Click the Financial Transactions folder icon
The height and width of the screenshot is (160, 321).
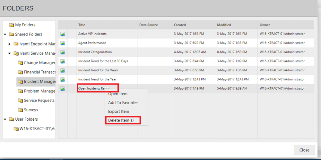pos(20,72)
